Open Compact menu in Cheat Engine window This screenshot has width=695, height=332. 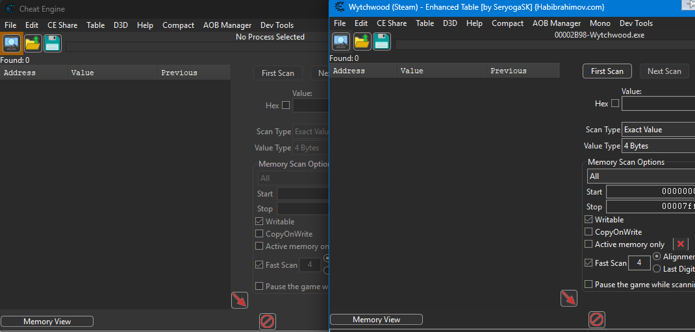178,25
